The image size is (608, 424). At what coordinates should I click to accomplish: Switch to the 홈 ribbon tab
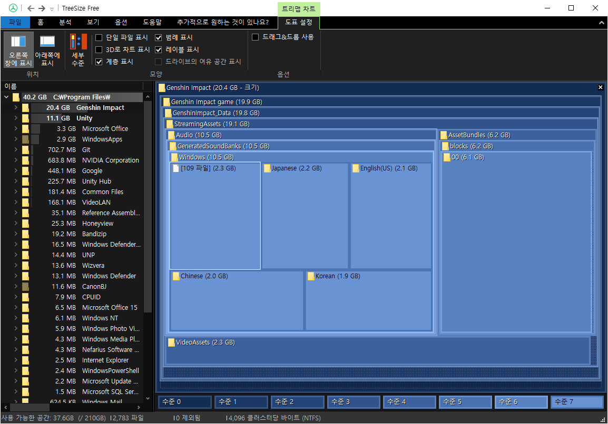(x=41, y=23)
